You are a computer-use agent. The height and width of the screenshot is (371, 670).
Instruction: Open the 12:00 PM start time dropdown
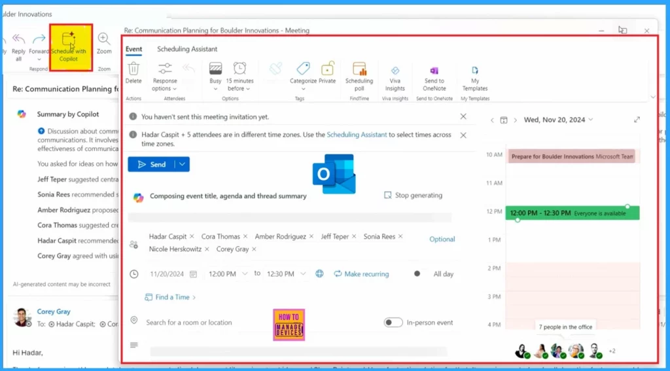tap(245, 274)
